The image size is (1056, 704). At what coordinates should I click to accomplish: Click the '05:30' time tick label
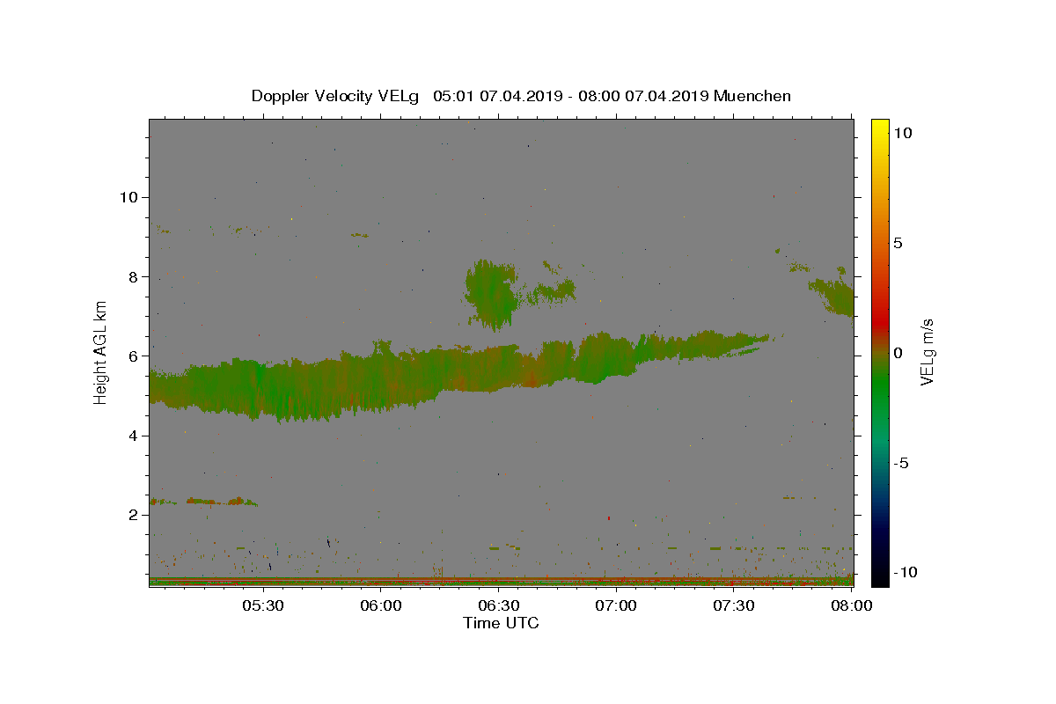pos(263,605)
